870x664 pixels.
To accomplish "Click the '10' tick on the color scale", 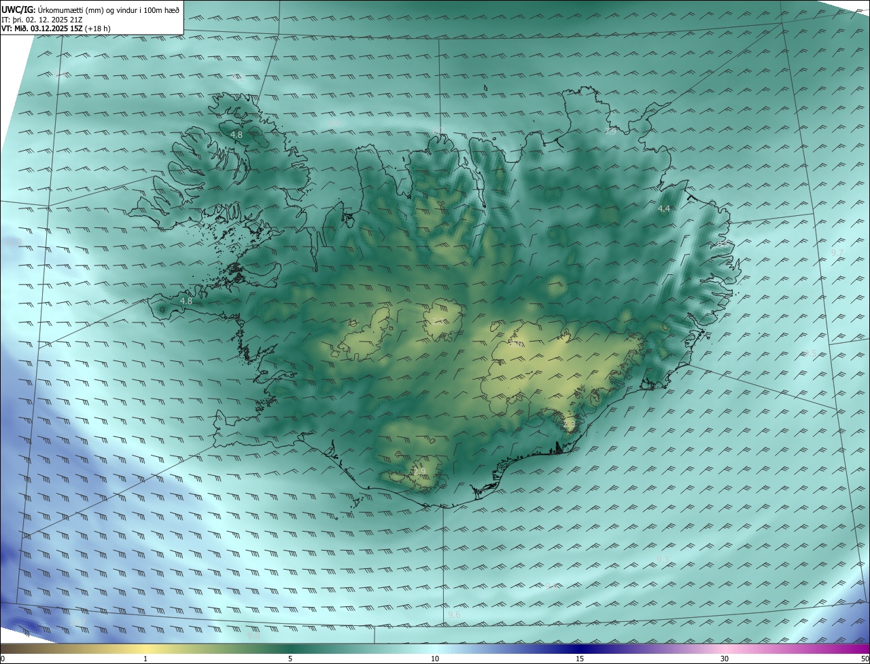I will point(435,659).
